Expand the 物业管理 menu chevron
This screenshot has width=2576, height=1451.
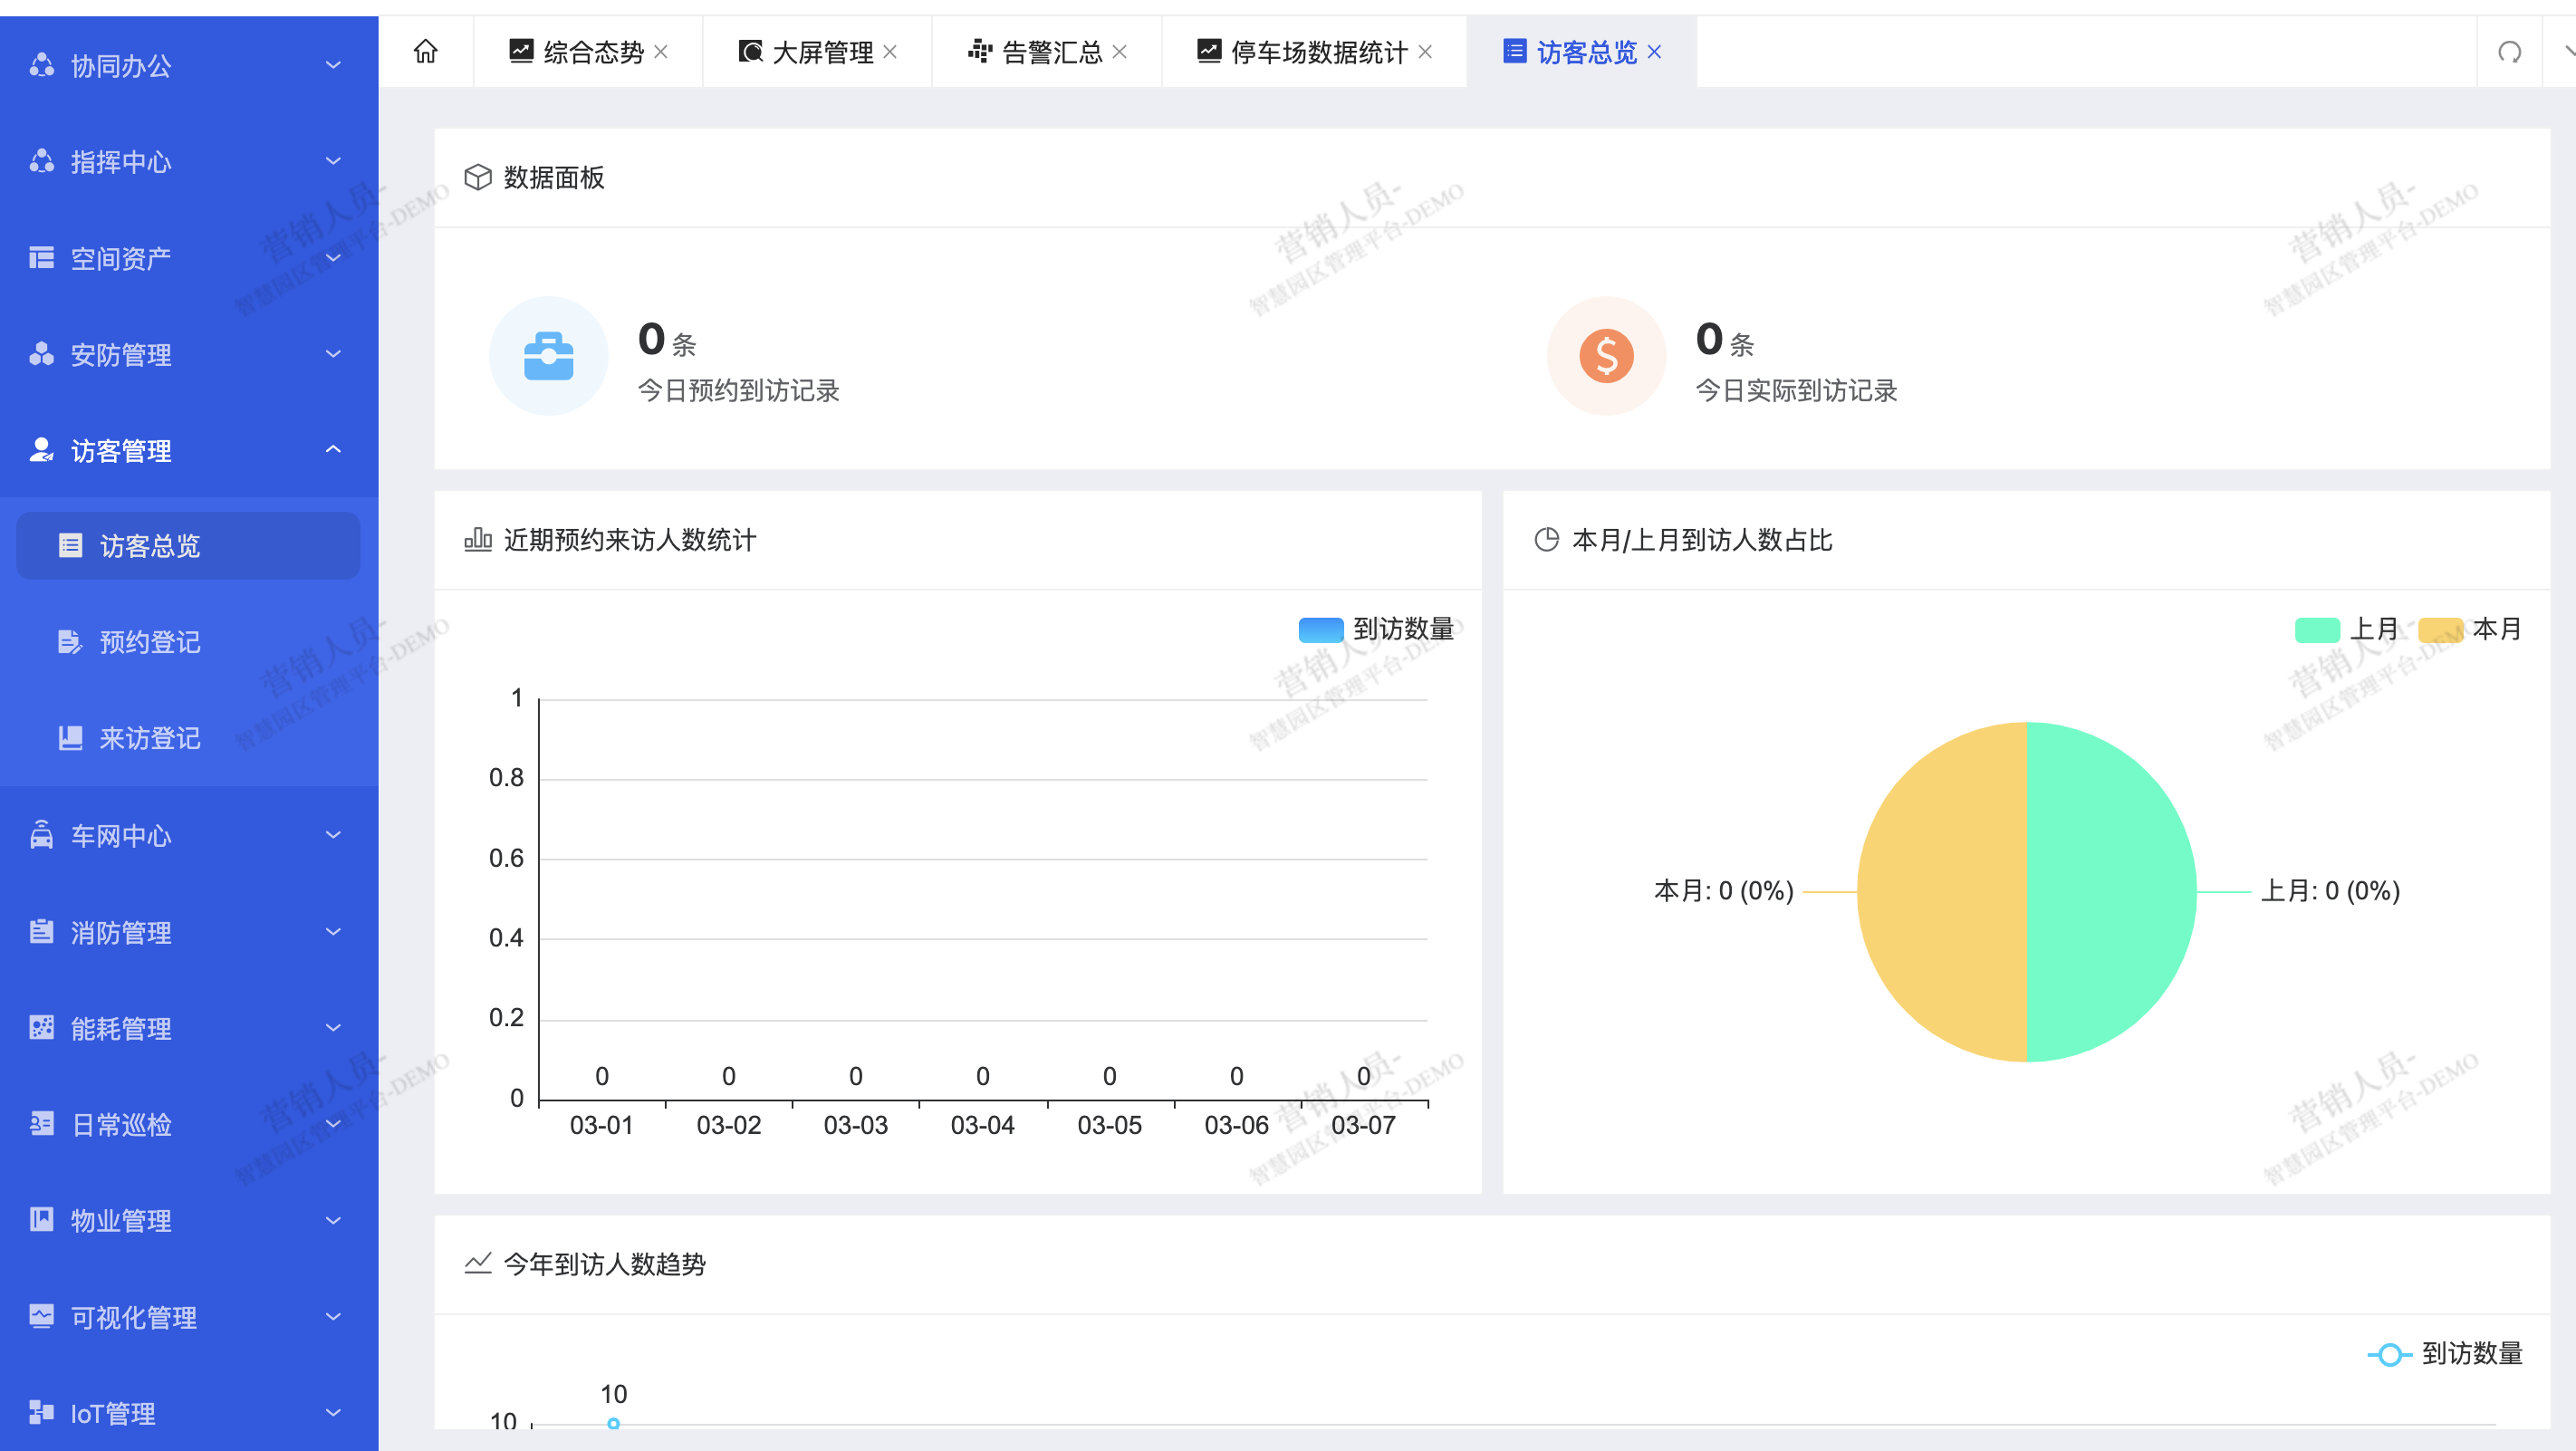coord(333,1220)
